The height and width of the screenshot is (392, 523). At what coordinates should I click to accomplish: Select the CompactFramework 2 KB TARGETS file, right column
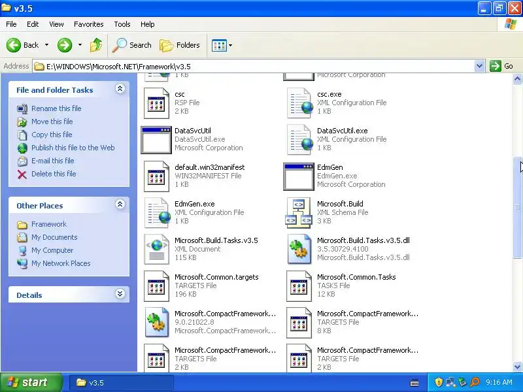point(299,358)
